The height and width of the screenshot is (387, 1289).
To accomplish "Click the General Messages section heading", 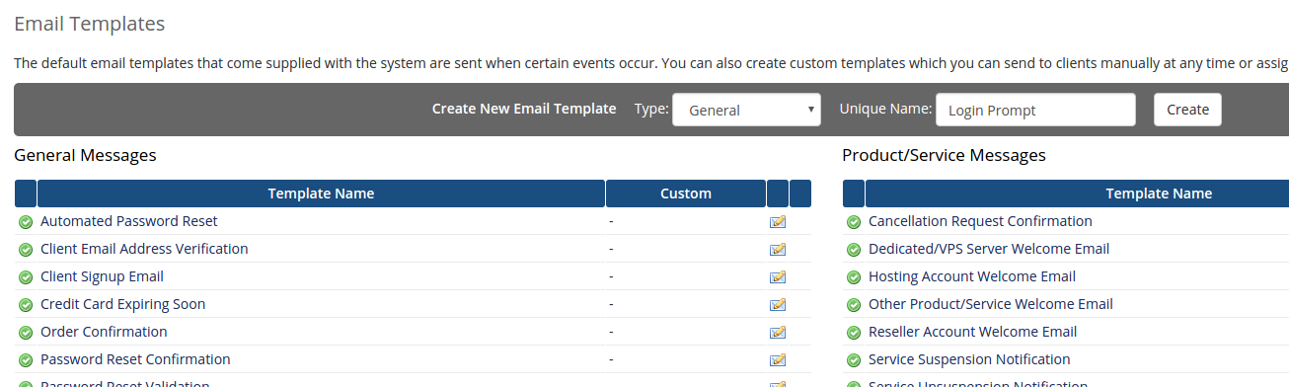I will [x=85, y=155].
